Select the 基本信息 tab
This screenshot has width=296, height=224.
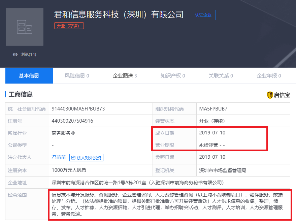click(29, 76)
